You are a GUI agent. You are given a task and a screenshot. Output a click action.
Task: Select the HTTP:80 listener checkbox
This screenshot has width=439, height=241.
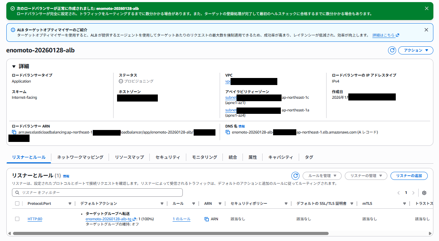point(17,219)
